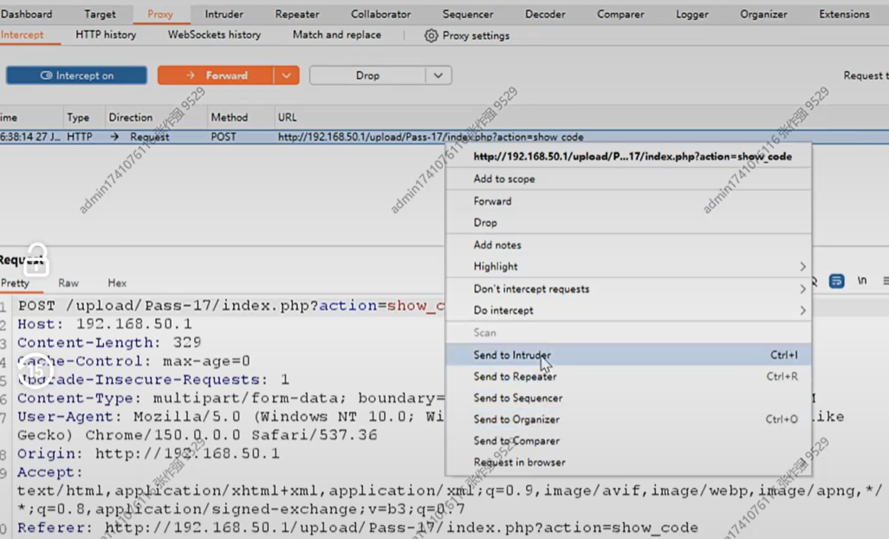Choose Send to Repeater in context menu

pyautogui.click(x=628, y=376)
